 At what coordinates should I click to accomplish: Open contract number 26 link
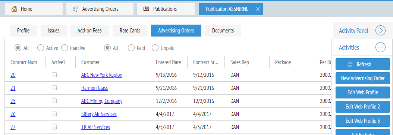13,114
